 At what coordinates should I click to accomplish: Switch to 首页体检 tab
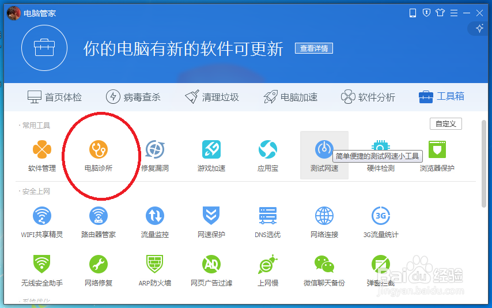(x=54, y=97)
